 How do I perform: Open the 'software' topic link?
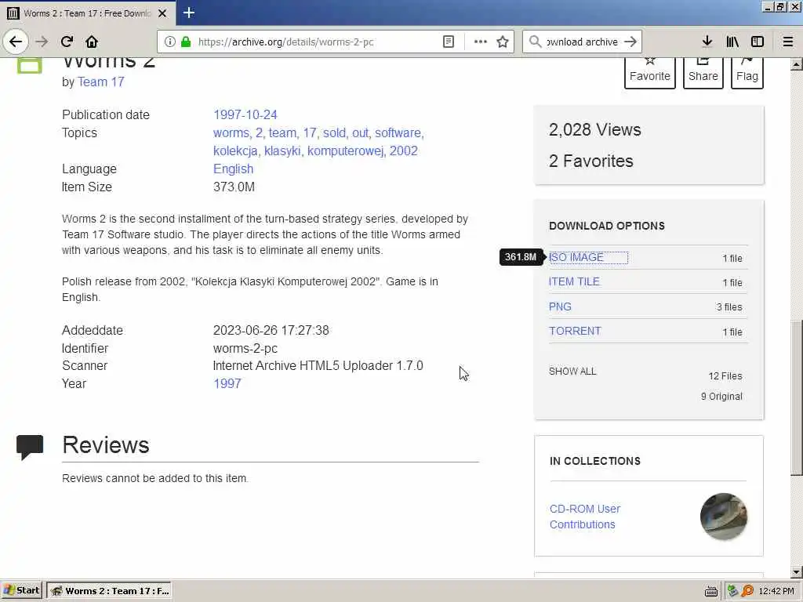click(x=398, y=132)
